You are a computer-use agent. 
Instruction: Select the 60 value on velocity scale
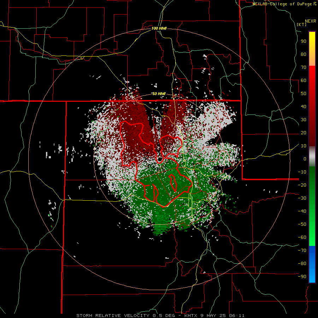click(304, 81)
